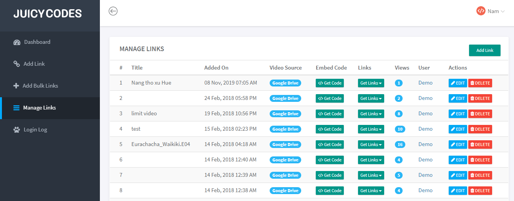Click the paw icon beside Login Log
The width and height of the screenshot is (514, 201).
point(17,130)
